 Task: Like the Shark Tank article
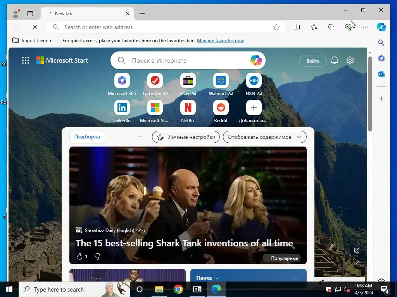[79, 257]
